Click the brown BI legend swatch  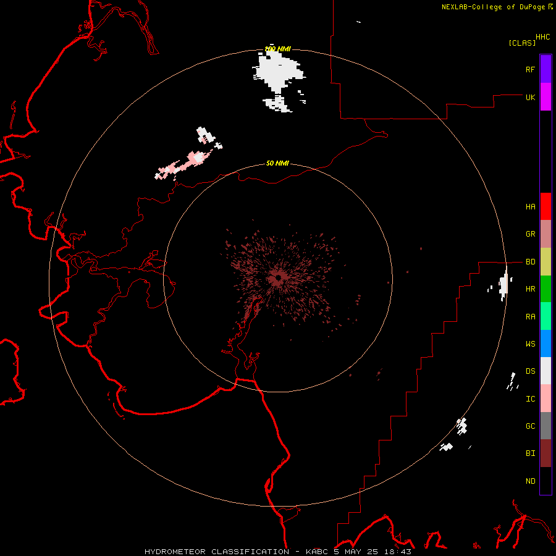pyautogui.click(x=545, y=453)
